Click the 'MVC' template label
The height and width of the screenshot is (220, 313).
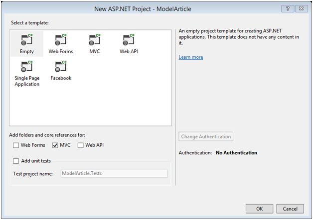point(95,51)
